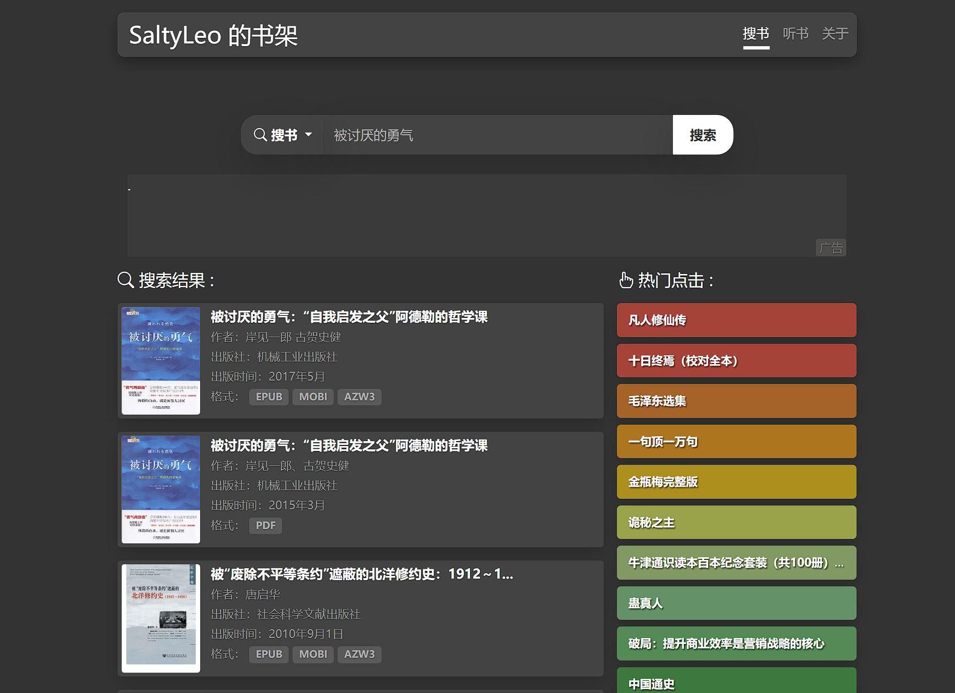The image size is (955, 693).
Task: Open hot item 破局：提升商业效率是营销战略的核心
Action: point(736,643)
